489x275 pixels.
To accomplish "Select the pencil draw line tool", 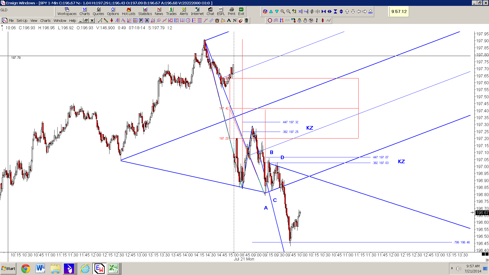I will pos(106,21).
